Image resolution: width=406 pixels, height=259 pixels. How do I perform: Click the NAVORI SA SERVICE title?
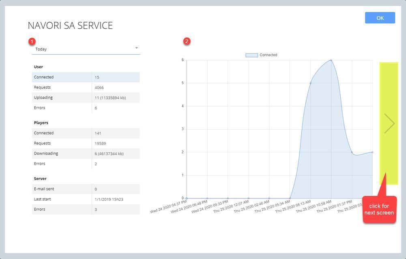coord(70,26)
